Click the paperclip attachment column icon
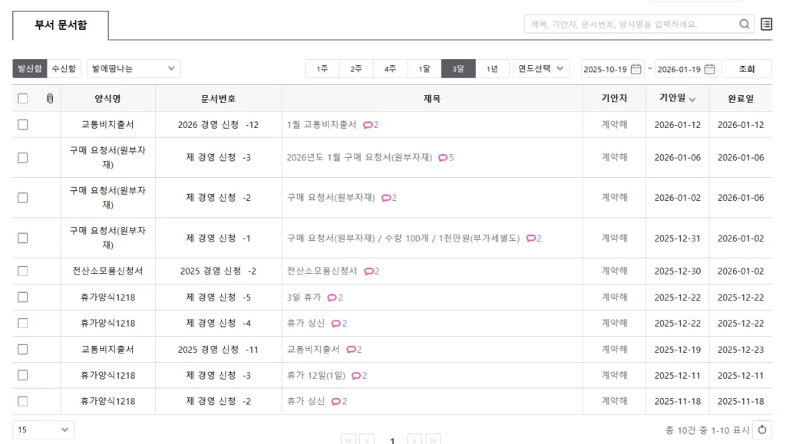 (50, 98)
